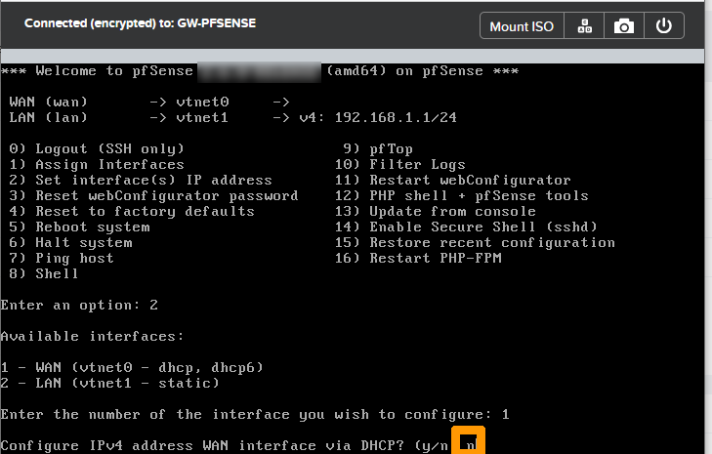Click menu line '12) PHP shell + pfSense tools'
This screenshot has height=454, width=712.
click(x=462, y=195)
